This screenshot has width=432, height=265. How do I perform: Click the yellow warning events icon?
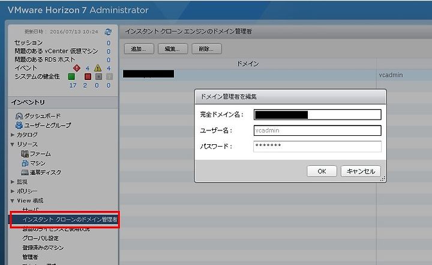[x=98, y=68]
